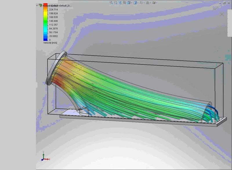
Task: Restore down the document window
Action: pos(224,3)
